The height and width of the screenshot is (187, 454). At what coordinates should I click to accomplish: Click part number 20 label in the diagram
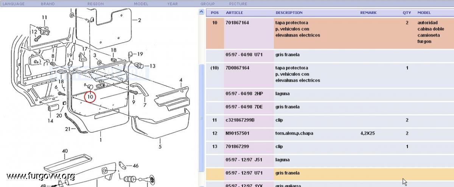pyautogui.click(x=59, y=115)
